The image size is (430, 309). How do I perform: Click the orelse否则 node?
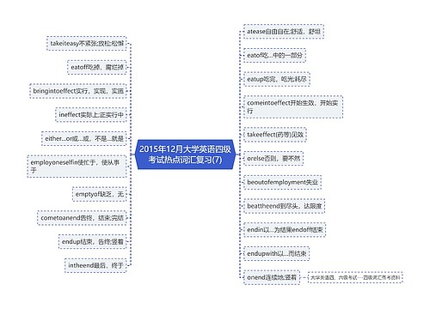[x=273, y=158]
